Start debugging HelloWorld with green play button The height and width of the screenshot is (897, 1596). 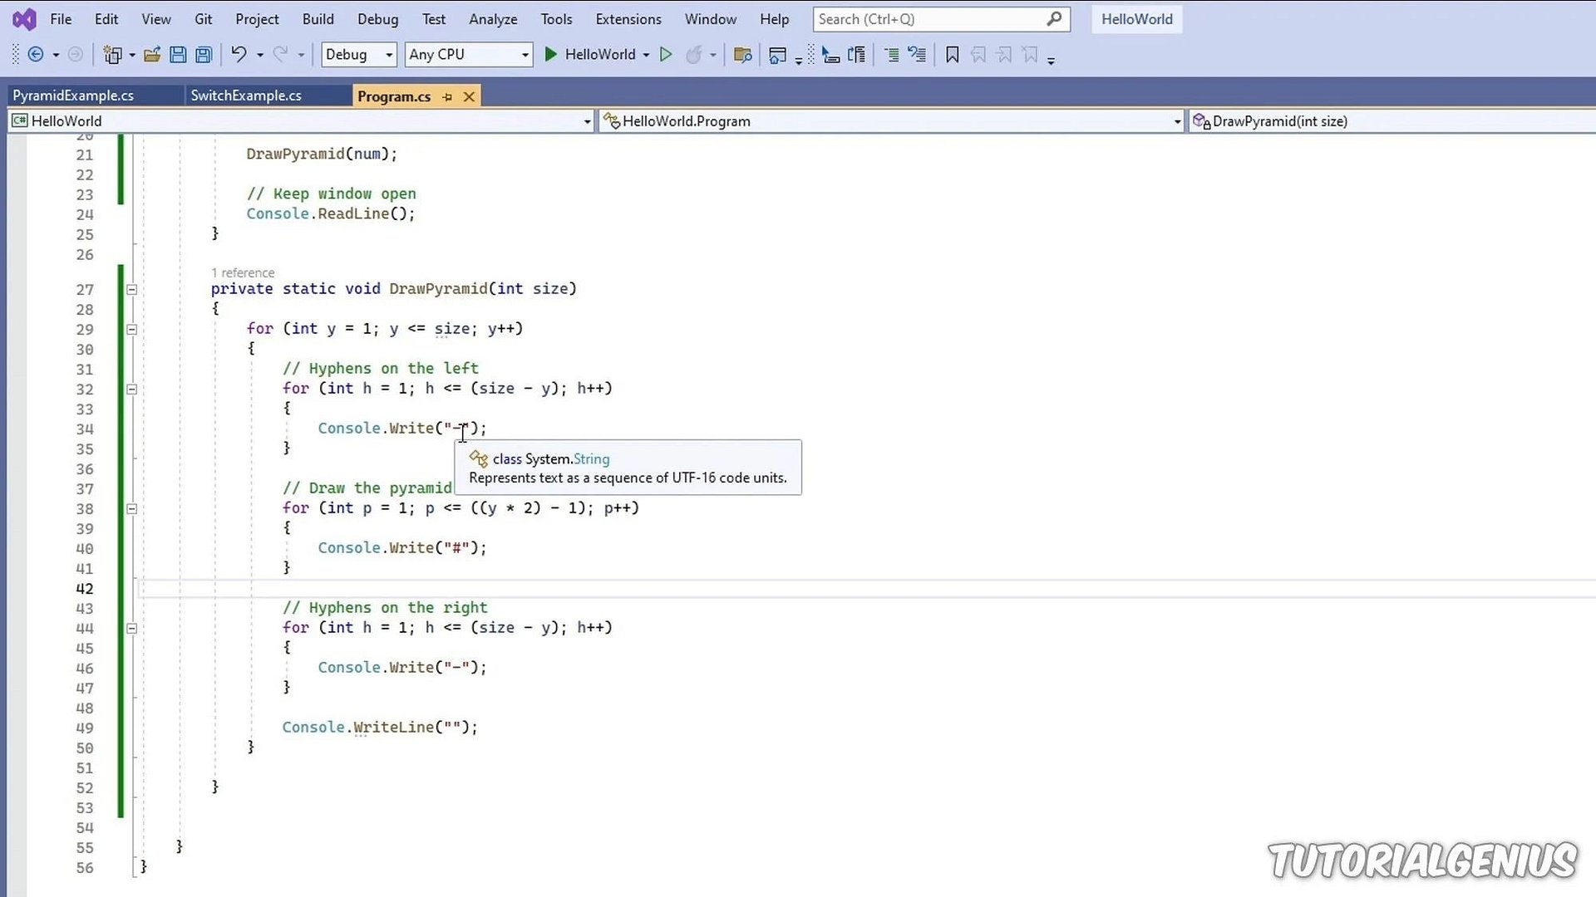click(x=550, y=55)
